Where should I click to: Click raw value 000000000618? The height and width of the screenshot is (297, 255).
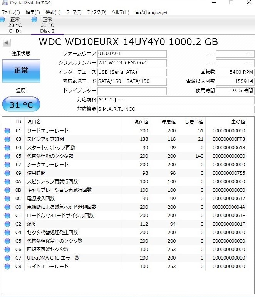pos(229,148)
